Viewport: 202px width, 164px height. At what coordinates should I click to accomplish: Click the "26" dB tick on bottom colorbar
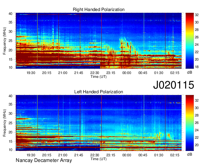coord(197,123)
